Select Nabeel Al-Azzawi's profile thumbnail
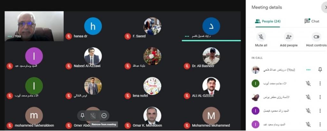Image resolution: width=327 pixels, height=131 pixels. pyautogui.click(x=93, y=56)
